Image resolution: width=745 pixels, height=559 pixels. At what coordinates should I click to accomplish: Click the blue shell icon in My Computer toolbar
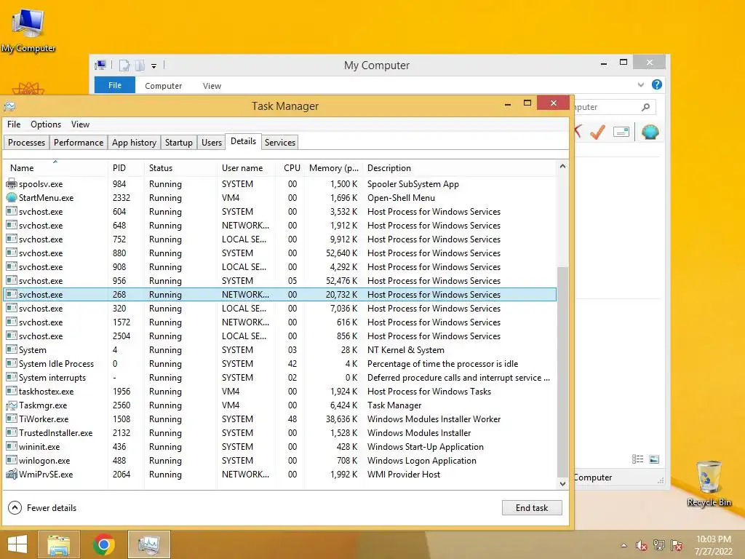pos(650,132)
